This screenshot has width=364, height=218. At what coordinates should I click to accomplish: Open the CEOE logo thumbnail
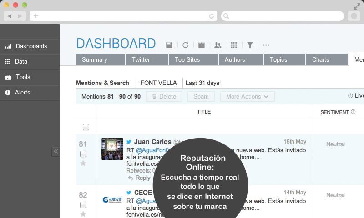pyautogui.click(x=112, y=199)
